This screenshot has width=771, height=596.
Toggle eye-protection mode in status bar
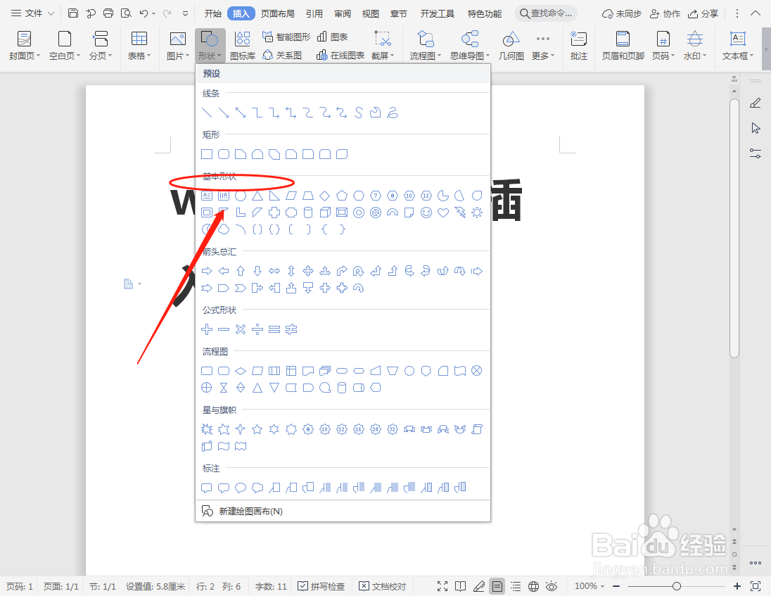[552, 585]
